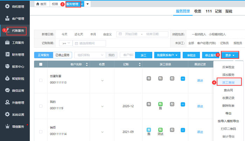The height and width of the screenshot is (141, 245).
Task: Check the row checkbox for 我的
Action: coord(41,106)
